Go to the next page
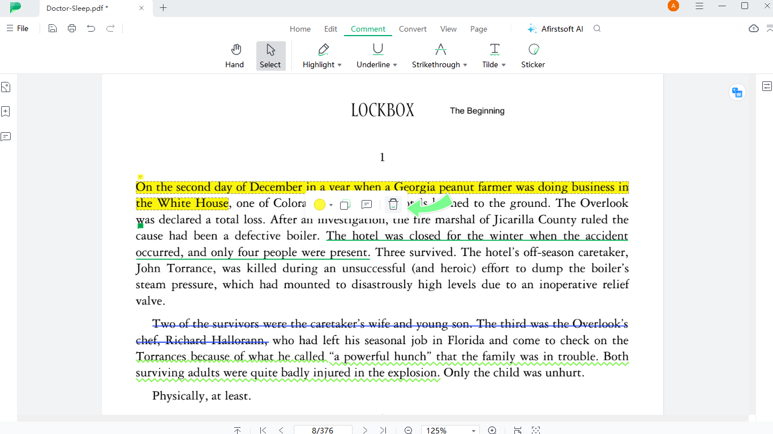 (365, 431)
